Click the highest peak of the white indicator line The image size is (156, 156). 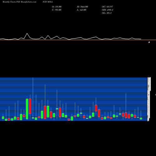(27, 33)
